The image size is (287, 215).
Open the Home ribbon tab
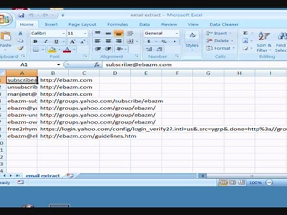(27, 24)
